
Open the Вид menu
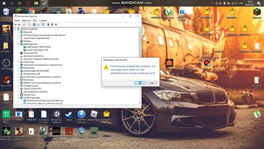(35, 20)
